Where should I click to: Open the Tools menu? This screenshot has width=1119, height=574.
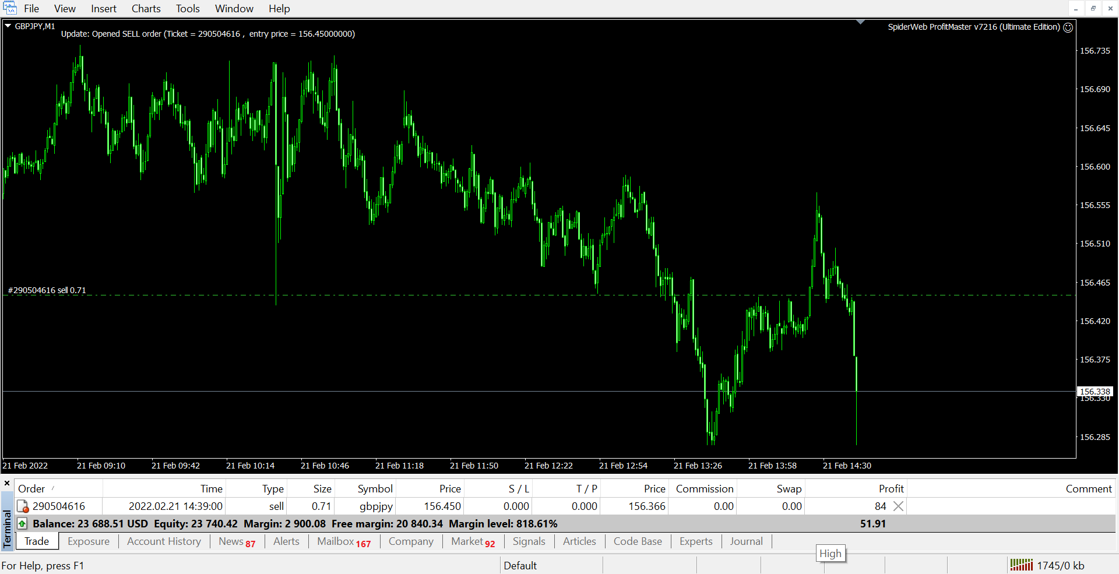coord(188,9)
